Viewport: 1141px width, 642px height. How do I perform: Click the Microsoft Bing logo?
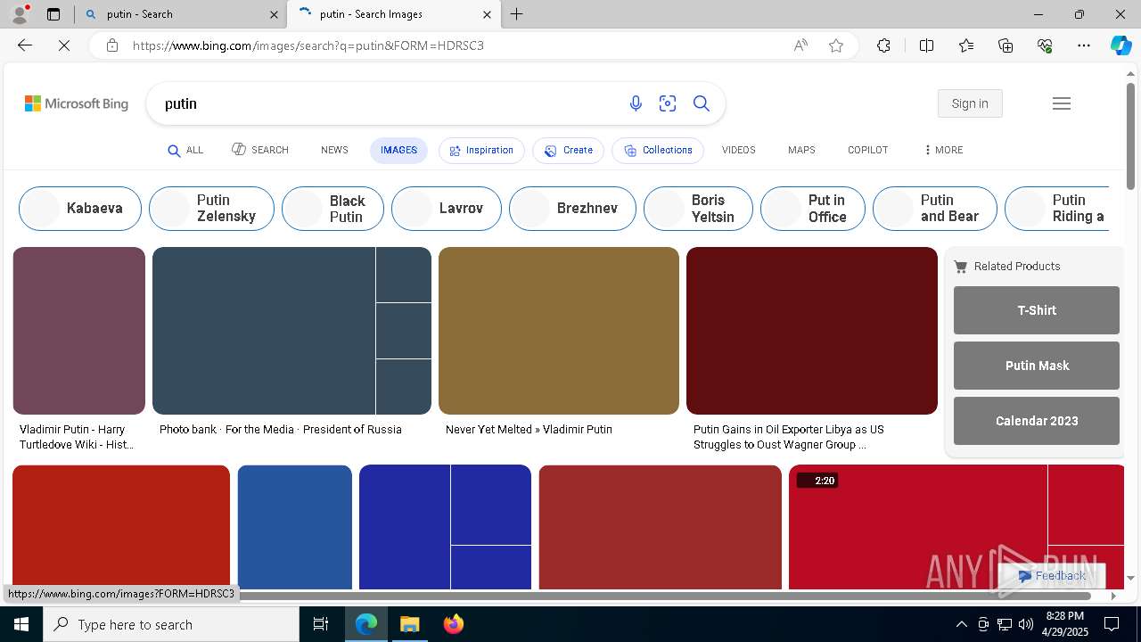(x=77, y=103)
